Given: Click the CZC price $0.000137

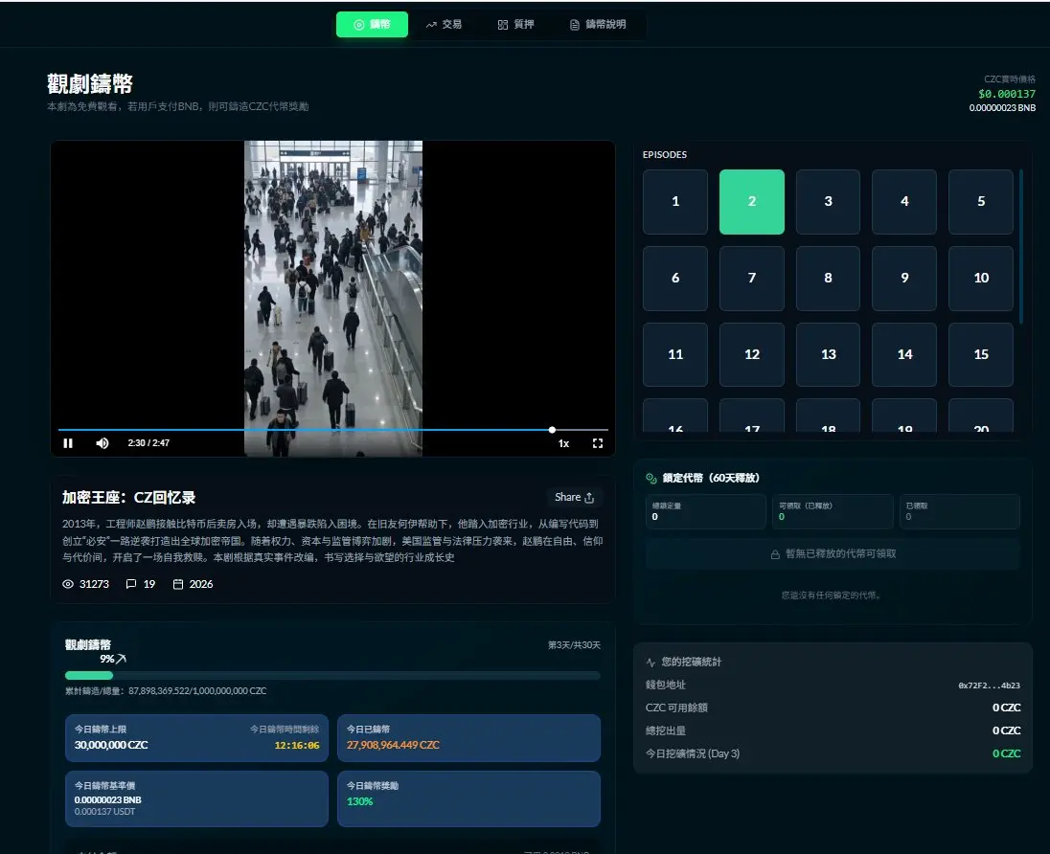Looking at the screenshot, I should tap(1007, 95).
